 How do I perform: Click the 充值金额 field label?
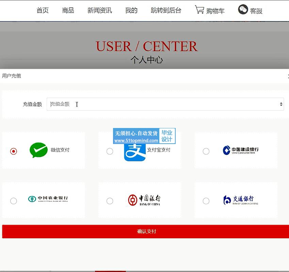[x=32, y=104]
